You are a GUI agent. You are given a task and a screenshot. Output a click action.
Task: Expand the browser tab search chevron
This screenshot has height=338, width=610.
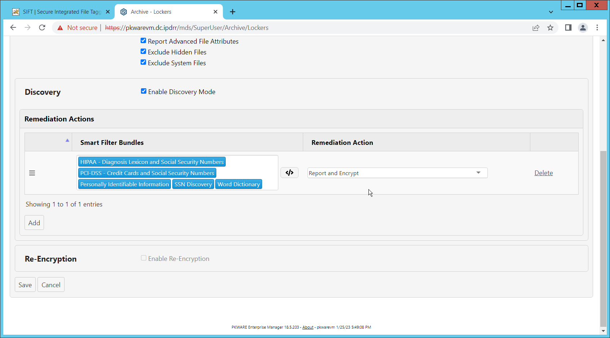pyautogui.click(x=551, y=12)
